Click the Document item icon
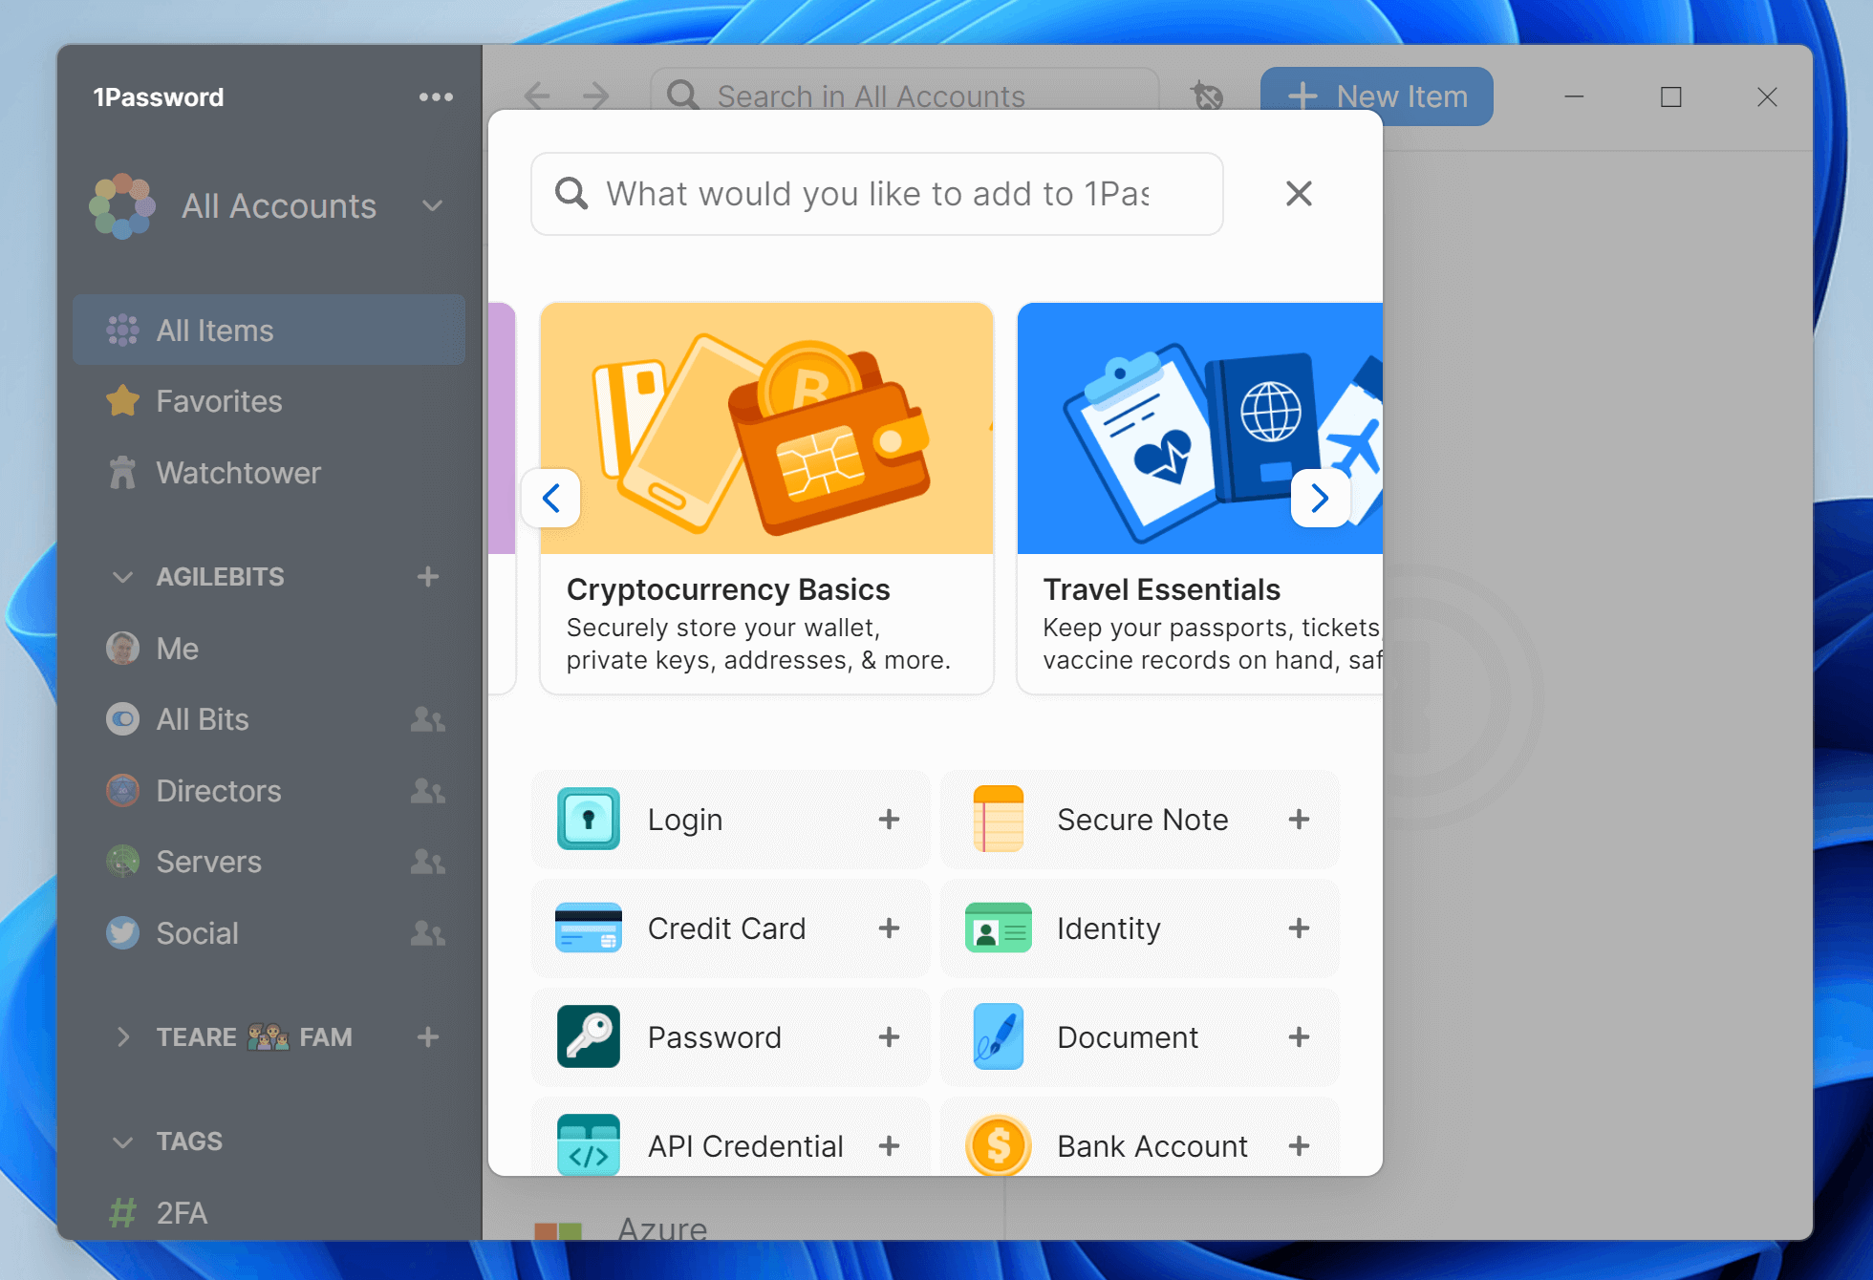 [998, 1037]
